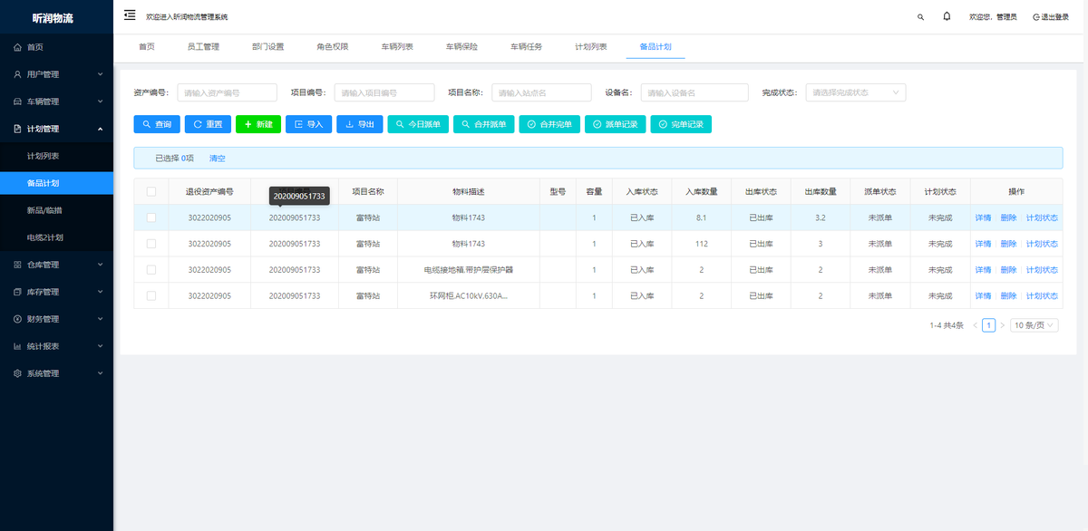The height and width of the screenshot is (531, 1088).
Task: Switch to the 计划列表 tab
Action: click(x=591, y=46)
